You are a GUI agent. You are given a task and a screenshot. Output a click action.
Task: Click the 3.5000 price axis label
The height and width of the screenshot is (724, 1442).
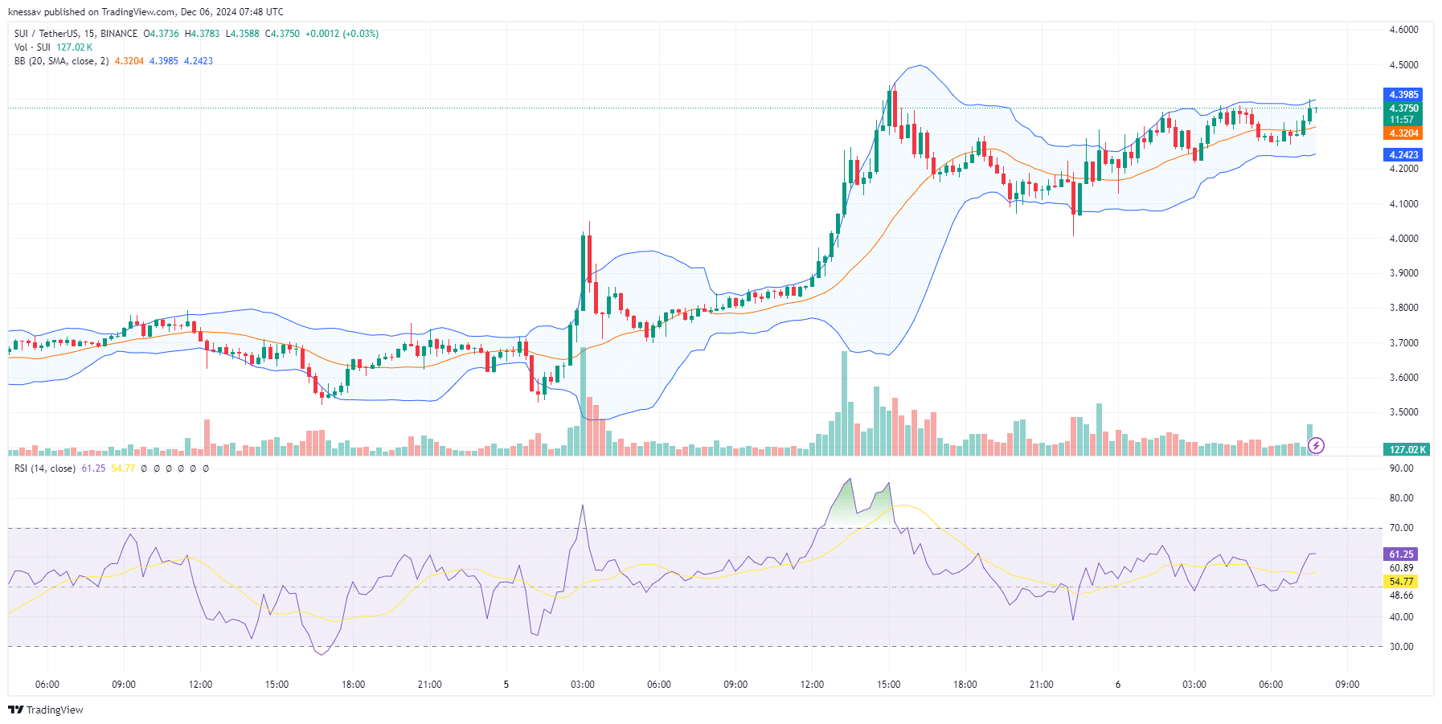[1403, 412]
